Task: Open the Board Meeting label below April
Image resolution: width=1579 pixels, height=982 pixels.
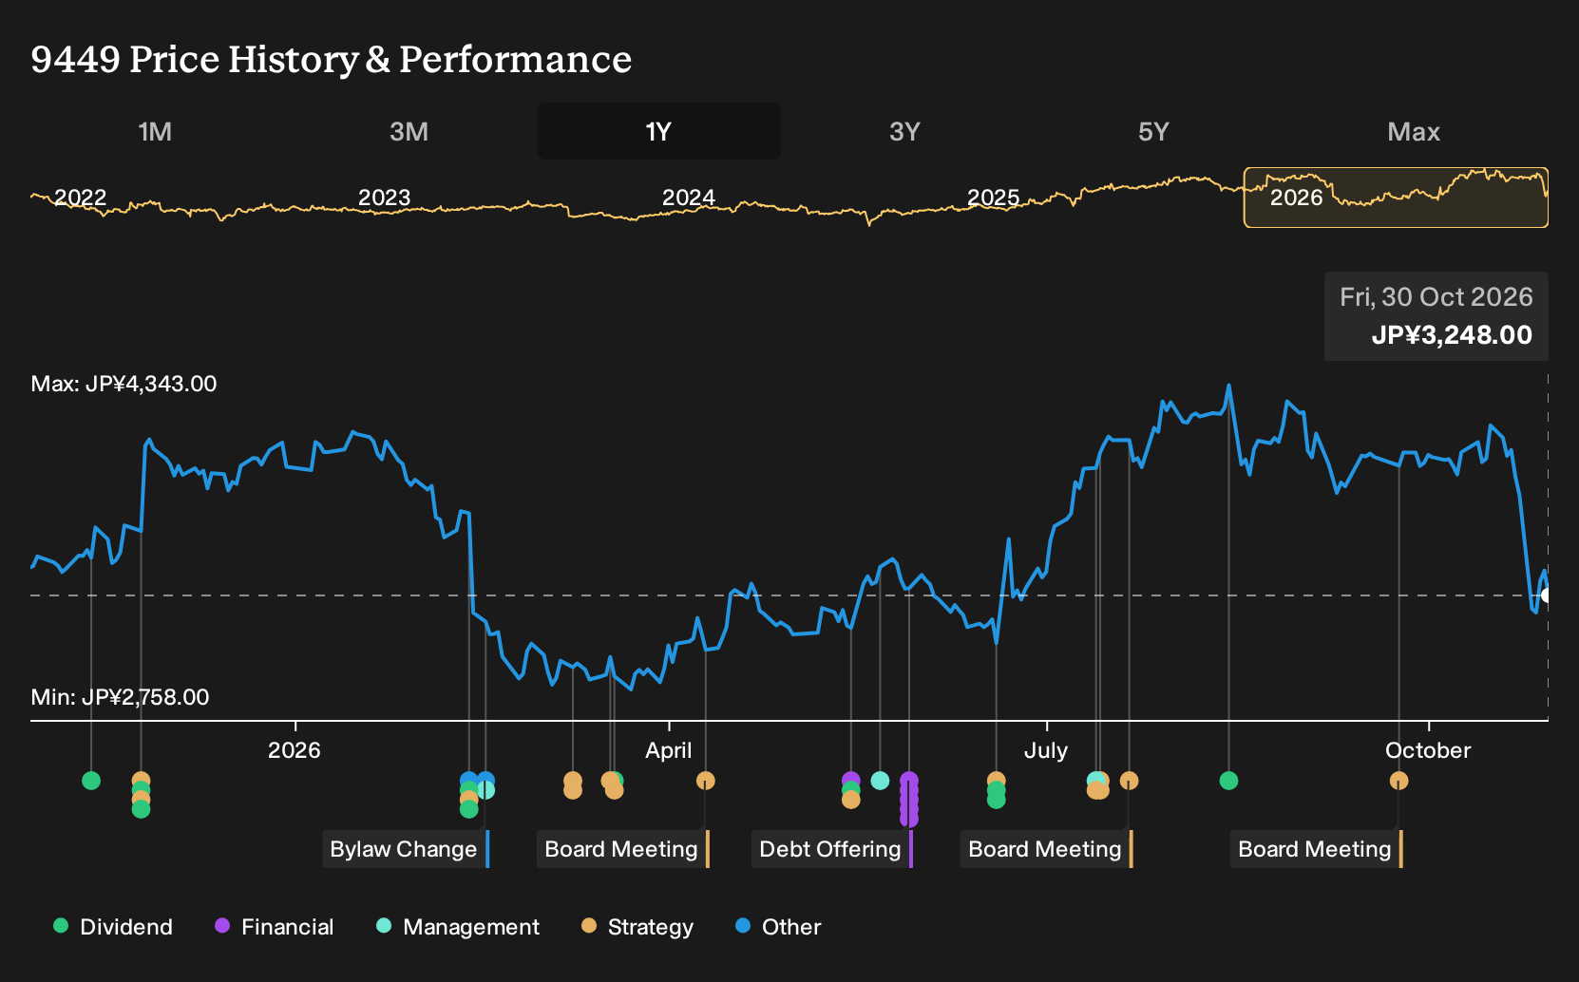Action: coord(623,849)
